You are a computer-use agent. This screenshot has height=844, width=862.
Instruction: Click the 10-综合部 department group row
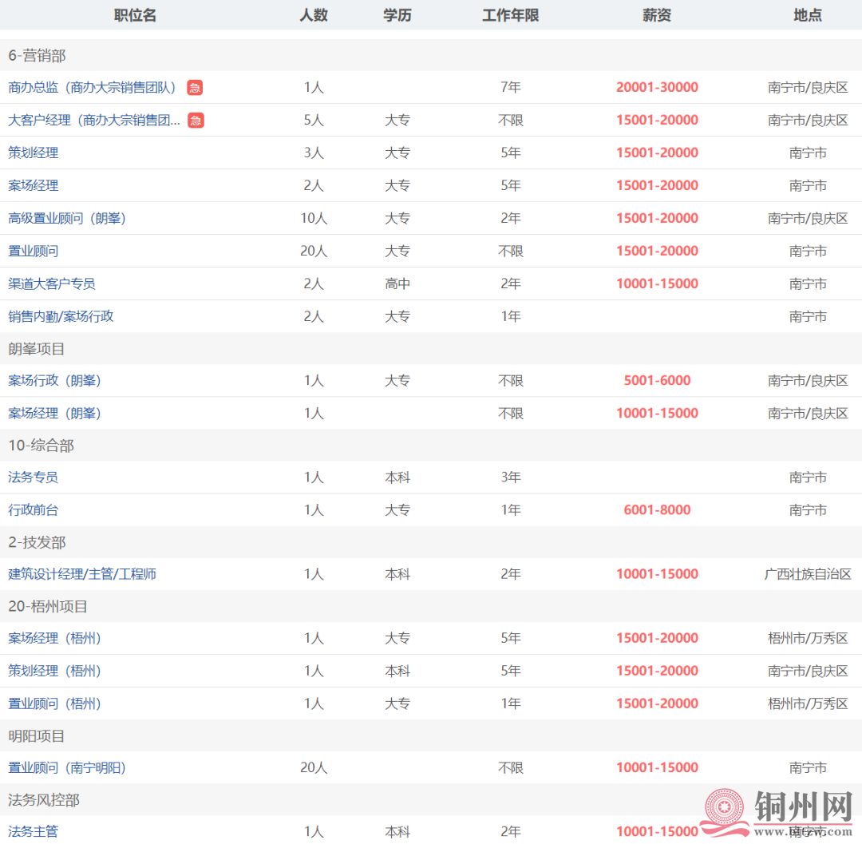tap(41, 446)
